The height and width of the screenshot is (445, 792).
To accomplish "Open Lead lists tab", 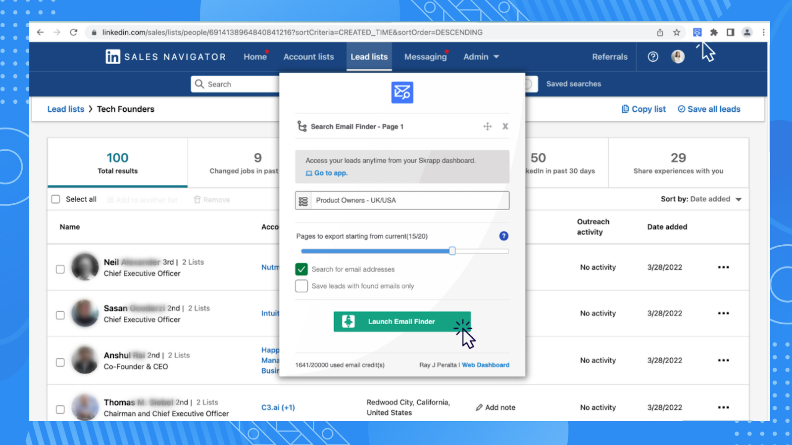I will pos(369,57).
